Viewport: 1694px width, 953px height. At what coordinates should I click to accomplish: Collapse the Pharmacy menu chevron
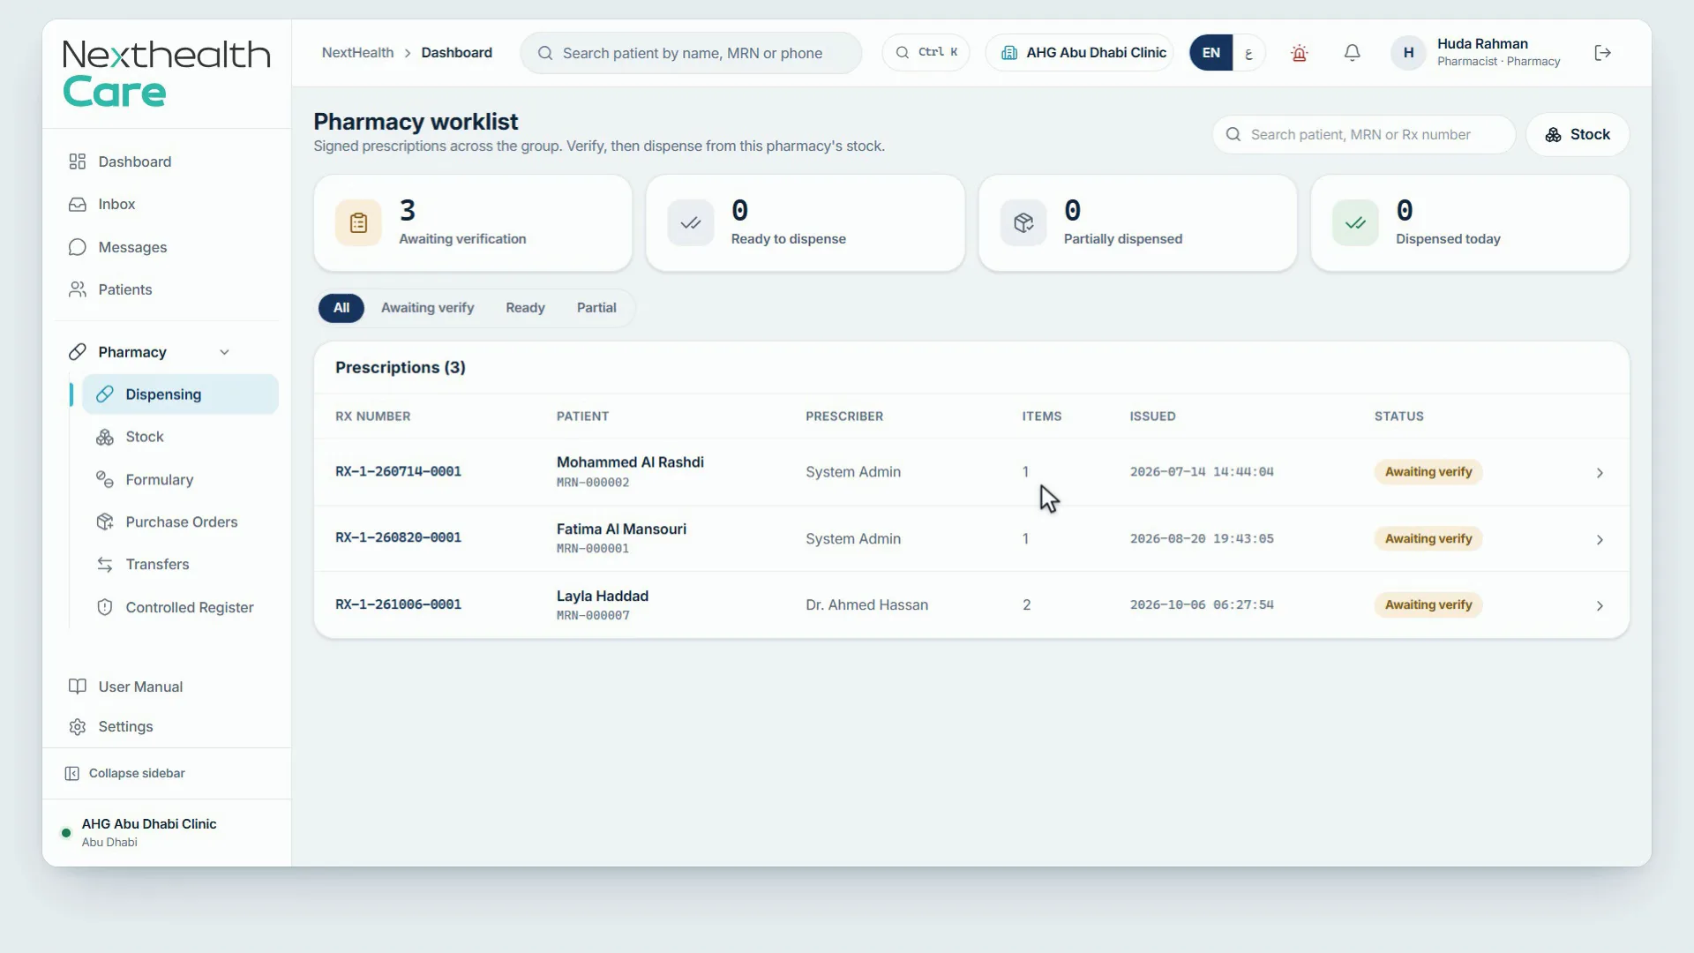point(224,352)
